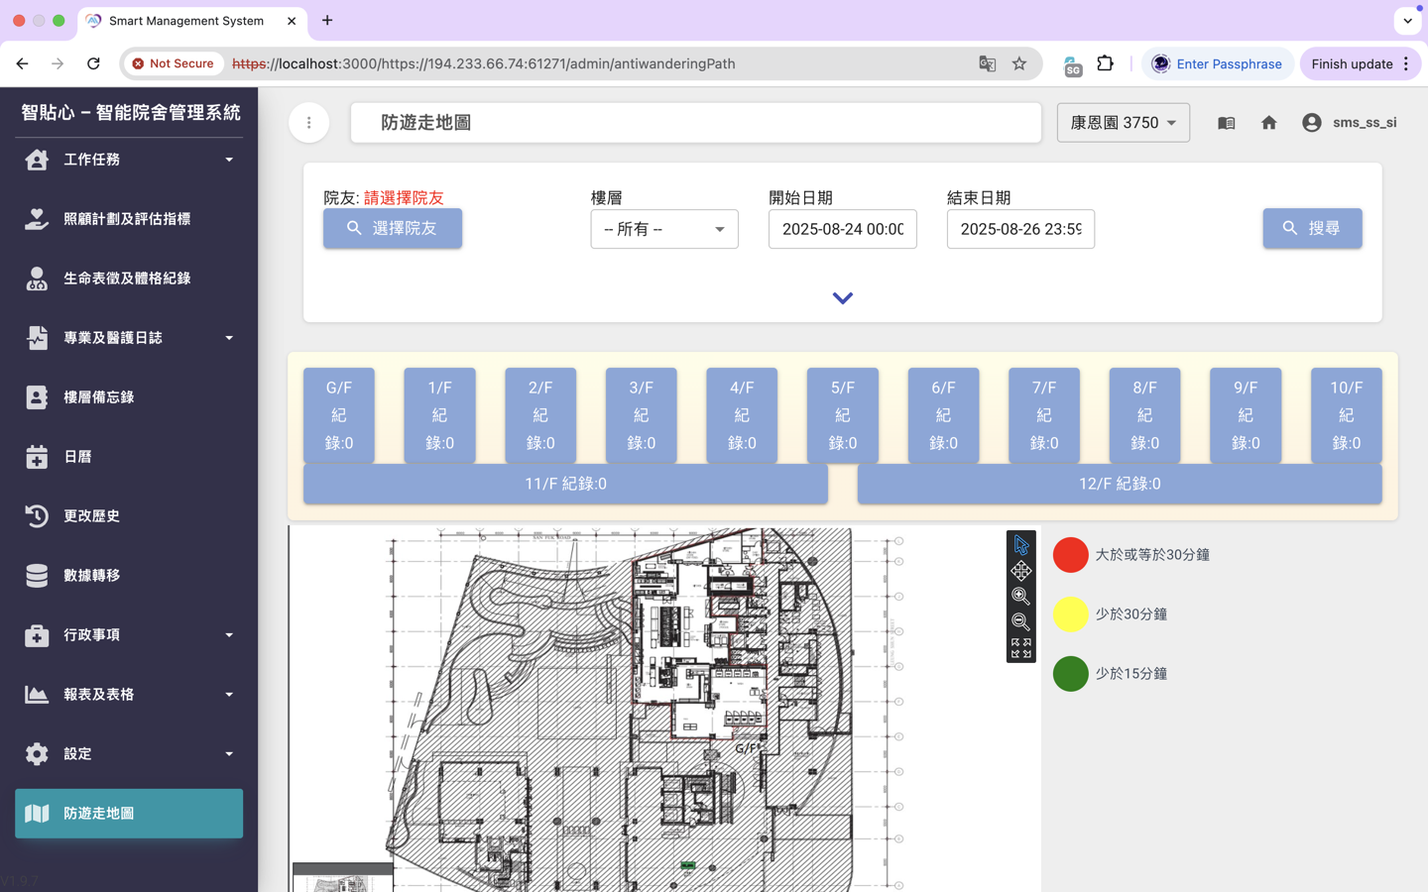
Task: Select the 5/F floor record button
Action: click(843, 415)
